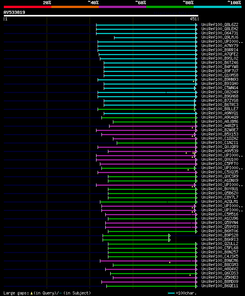The width and height of the screenshot is (245, 296).
Task: Click the short green UniRef100_B9PS28 alignment bar
Action: (x=136, y=235)
